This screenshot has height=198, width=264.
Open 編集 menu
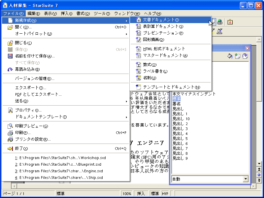[x=34, y=14]
